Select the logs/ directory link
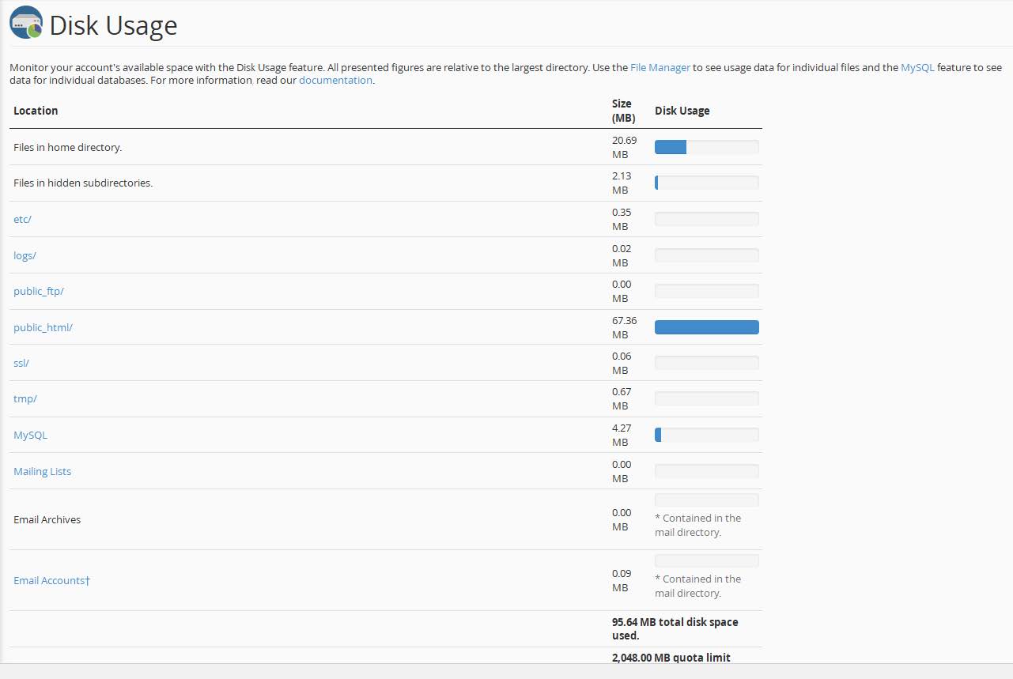1013x679 pixels. (x=25, y=255)
